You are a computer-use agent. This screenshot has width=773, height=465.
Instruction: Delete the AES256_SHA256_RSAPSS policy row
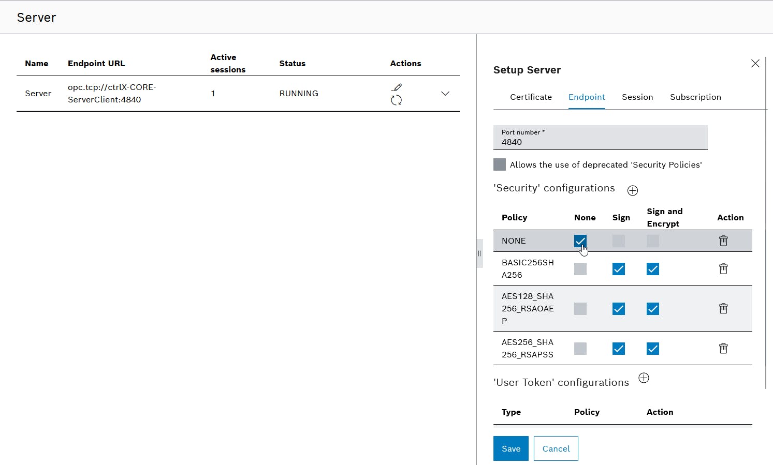coord(723,349)
